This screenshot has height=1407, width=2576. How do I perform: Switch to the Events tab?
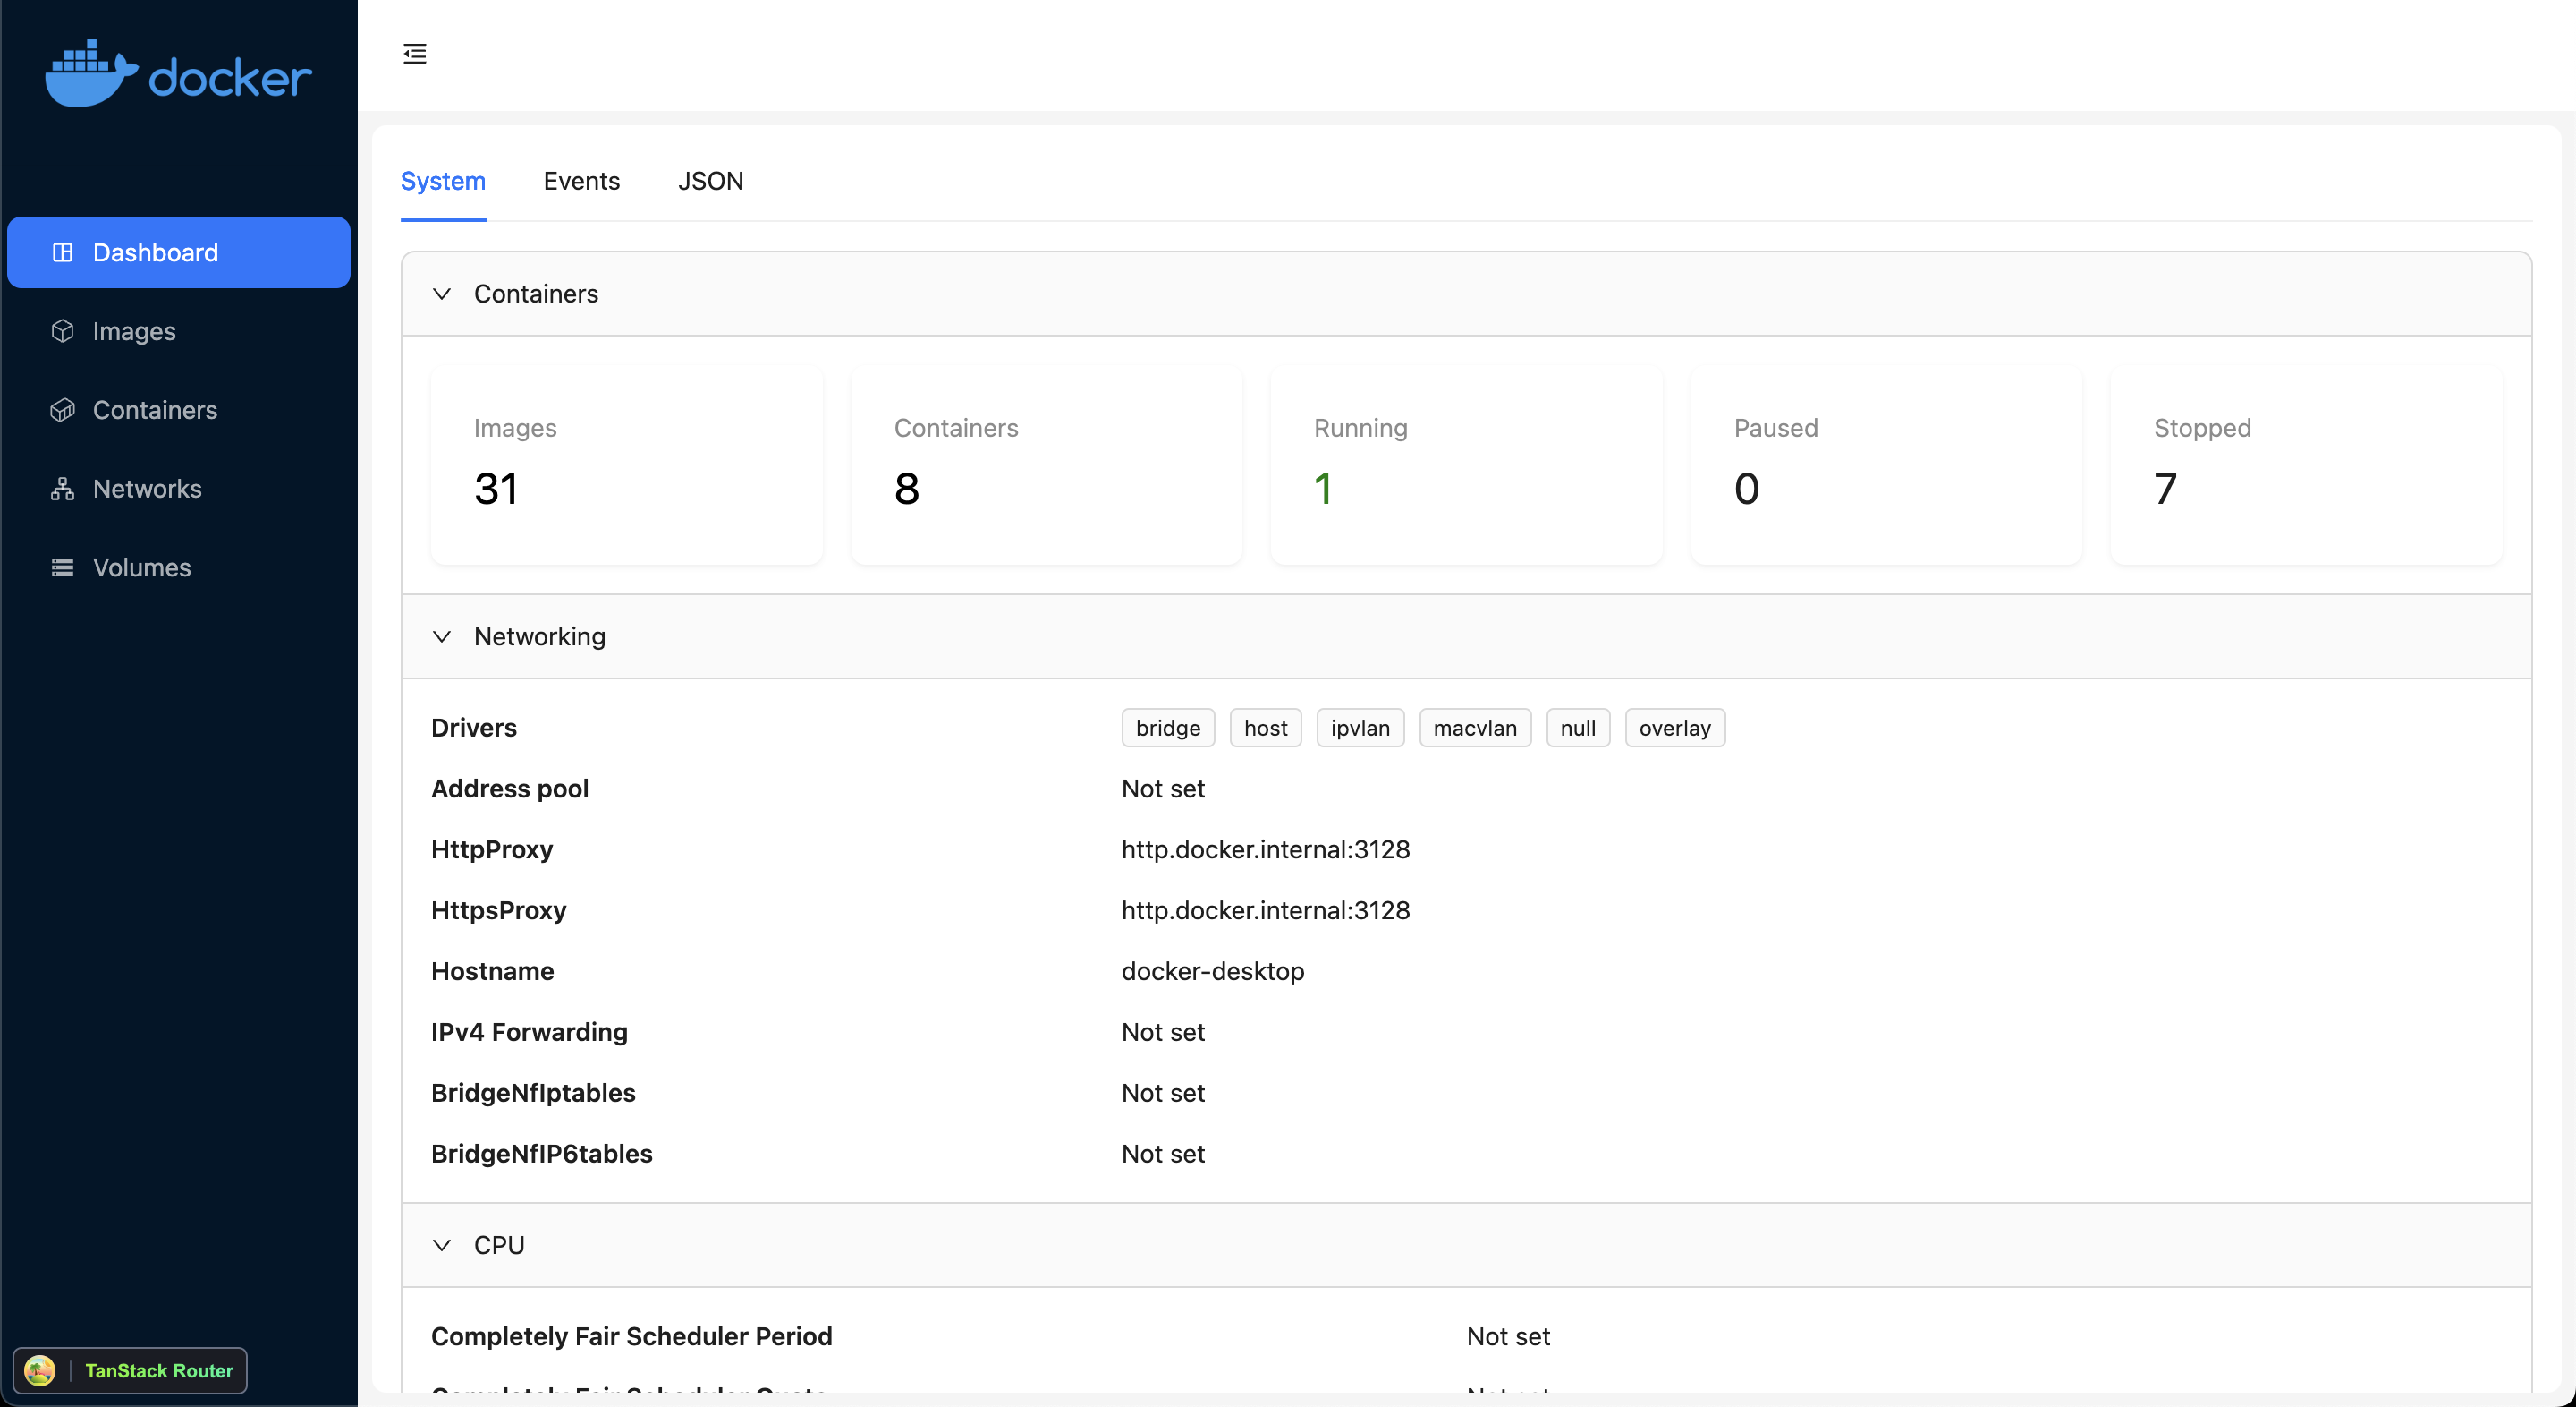581,181
